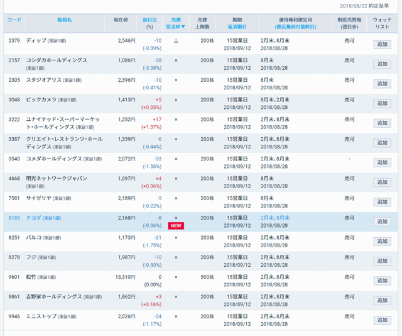402x336 pixels.
Task: Click the dash in コメダ 制度売情報 cell
Action: click(x=349, y=159)
